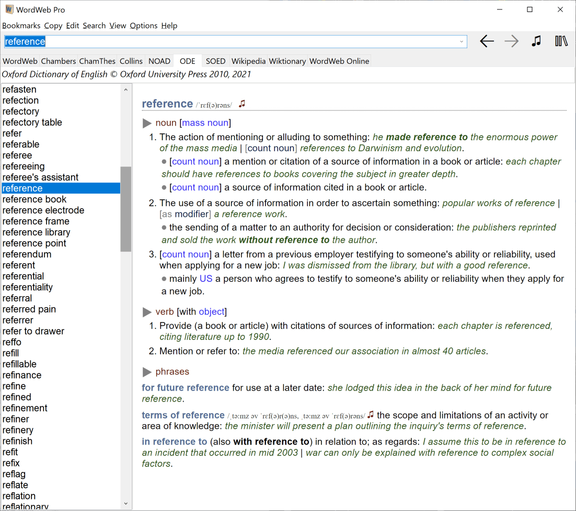Play pronunciation for terms of reference
The height and width of the screenshot is (511, 576).
371,414
